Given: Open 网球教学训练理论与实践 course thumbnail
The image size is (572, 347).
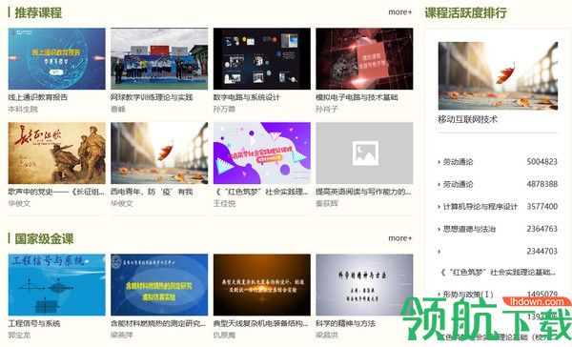Looking at the screenshot, I should click(x=159, y=59).
